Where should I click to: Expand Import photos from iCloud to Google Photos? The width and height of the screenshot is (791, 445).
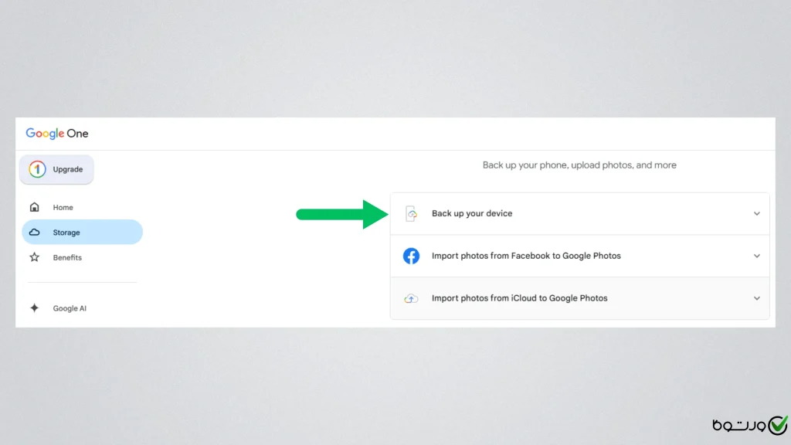click(757, 298)
